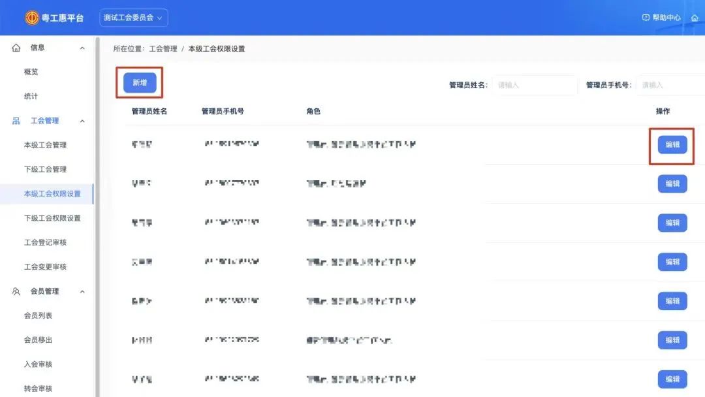Click 编辑 button in first table row
Viewport: 705px width, 397px height.
pos(672,145)
